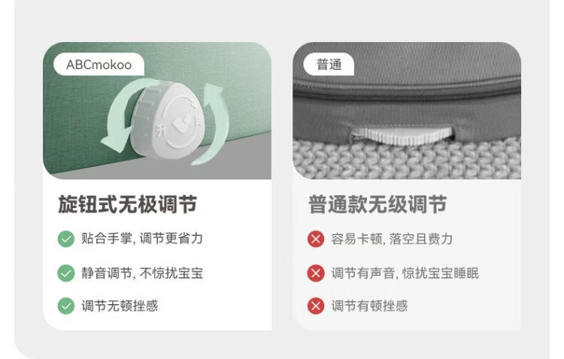Click the right curved green rotation arrow
The height and width of the screenshot is (359, 564).
click(x=212, y=124)
